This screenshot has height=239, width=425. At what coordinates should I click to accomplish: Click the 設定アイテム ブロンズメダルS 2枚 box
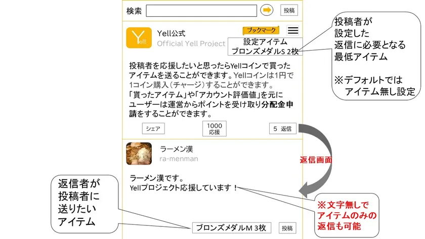[x=265, y=46]
